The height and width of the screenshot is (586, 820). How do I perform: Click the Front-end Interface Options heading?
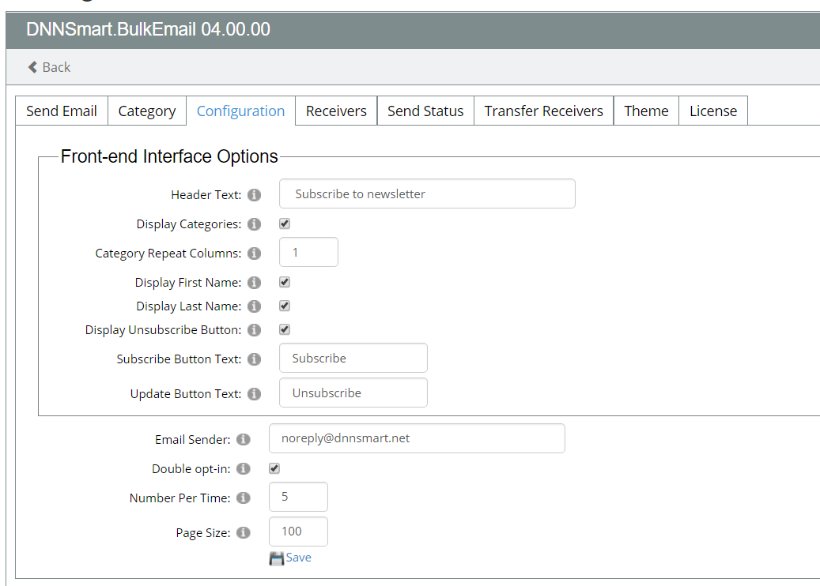coord(169,156)
